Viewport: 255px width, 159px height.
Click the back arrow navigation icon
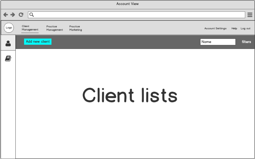(x=6, y=15)
